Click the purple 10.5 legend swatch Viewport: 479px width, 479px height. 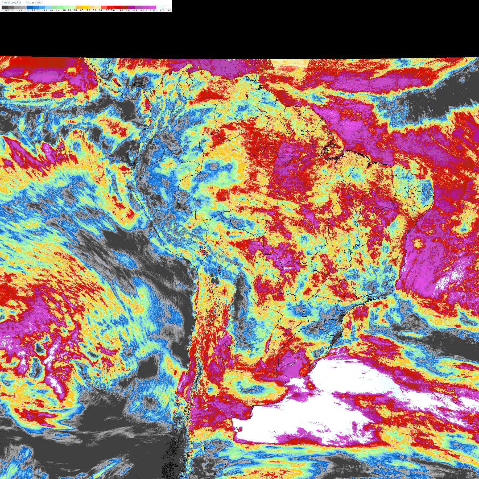coord(131,7)
